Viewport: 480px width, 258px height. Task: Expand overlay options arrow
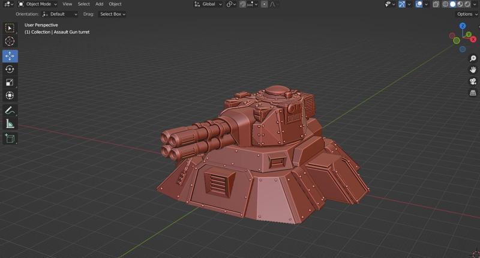426,4
